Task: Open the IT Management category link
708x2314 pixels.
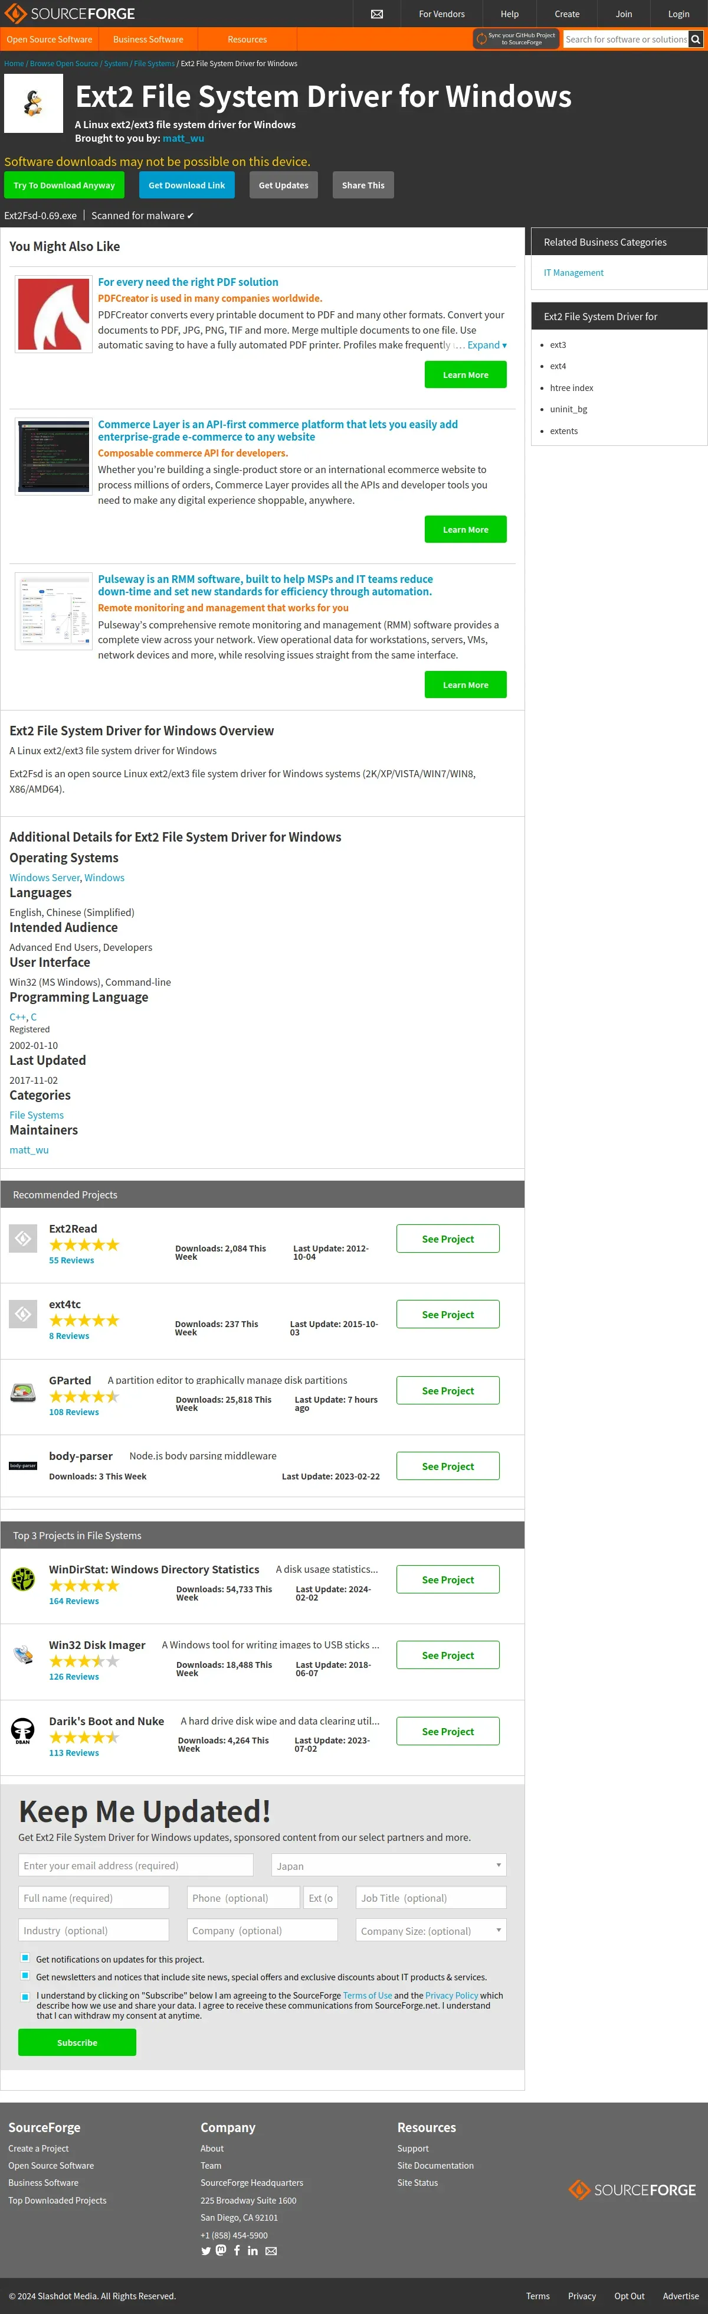Action: pyautogui.click(x=573, y=272)
